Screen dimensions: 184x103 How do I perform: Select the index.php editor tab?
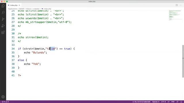pos(14,5)
